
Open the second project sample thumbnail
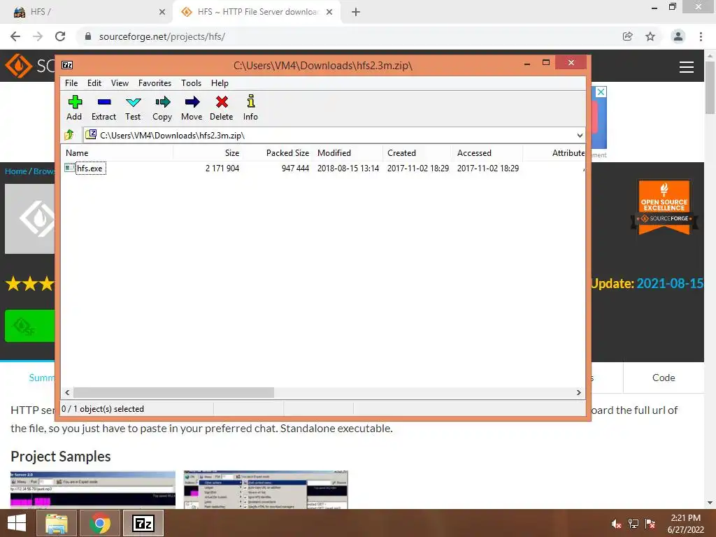pos(266,490)
